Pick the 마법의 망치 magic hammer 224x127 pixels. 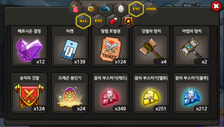tap(192, 46)
